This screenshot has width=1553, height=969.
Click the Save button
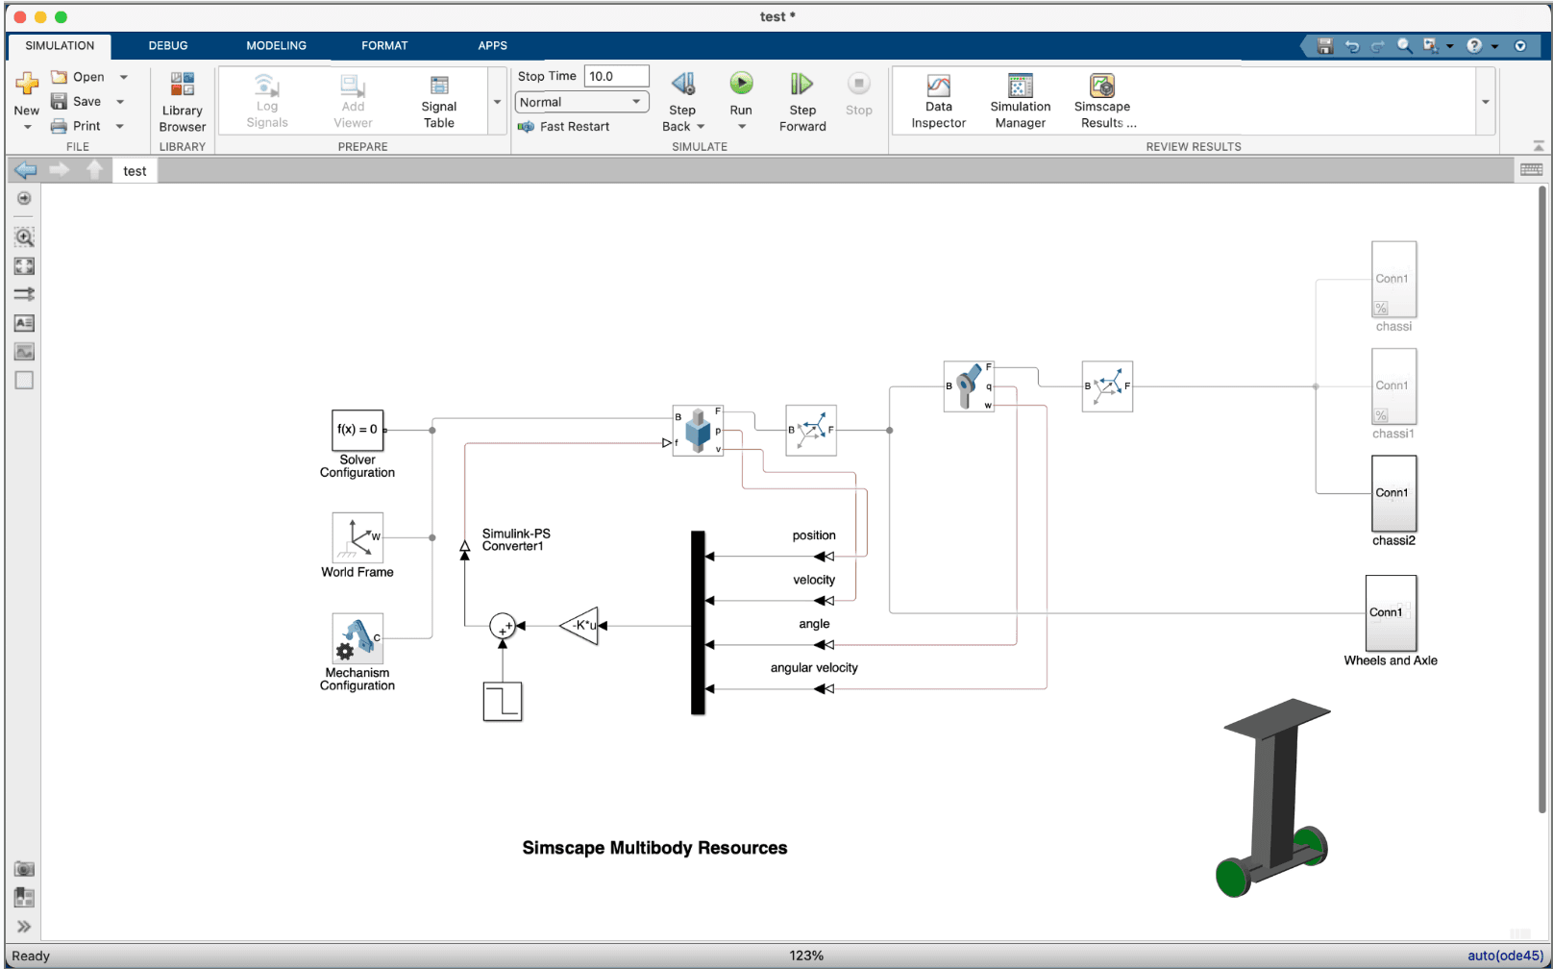(x=76, y=101)
